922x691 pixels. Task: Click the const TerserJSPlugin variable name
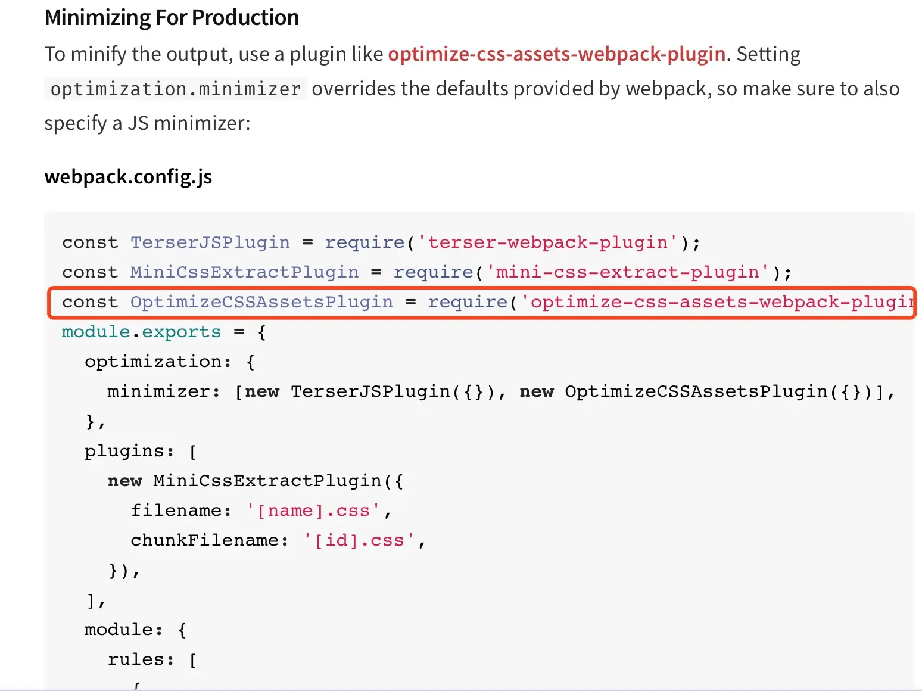210,242
